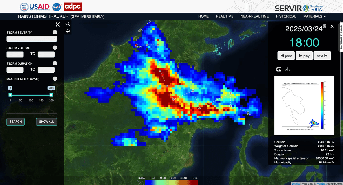Open the map layers switcher icon
This screenshot has width=343, height=185.
click(67, 31)
